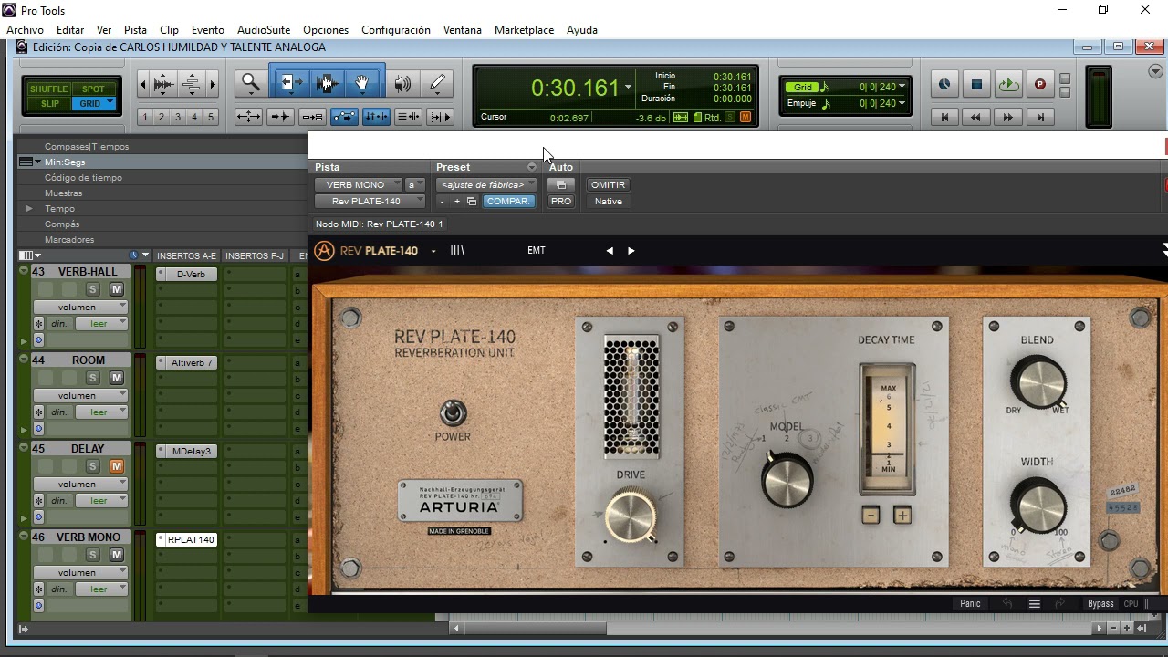
Task: Open the Ventana menu
Action: click(463, 30)
